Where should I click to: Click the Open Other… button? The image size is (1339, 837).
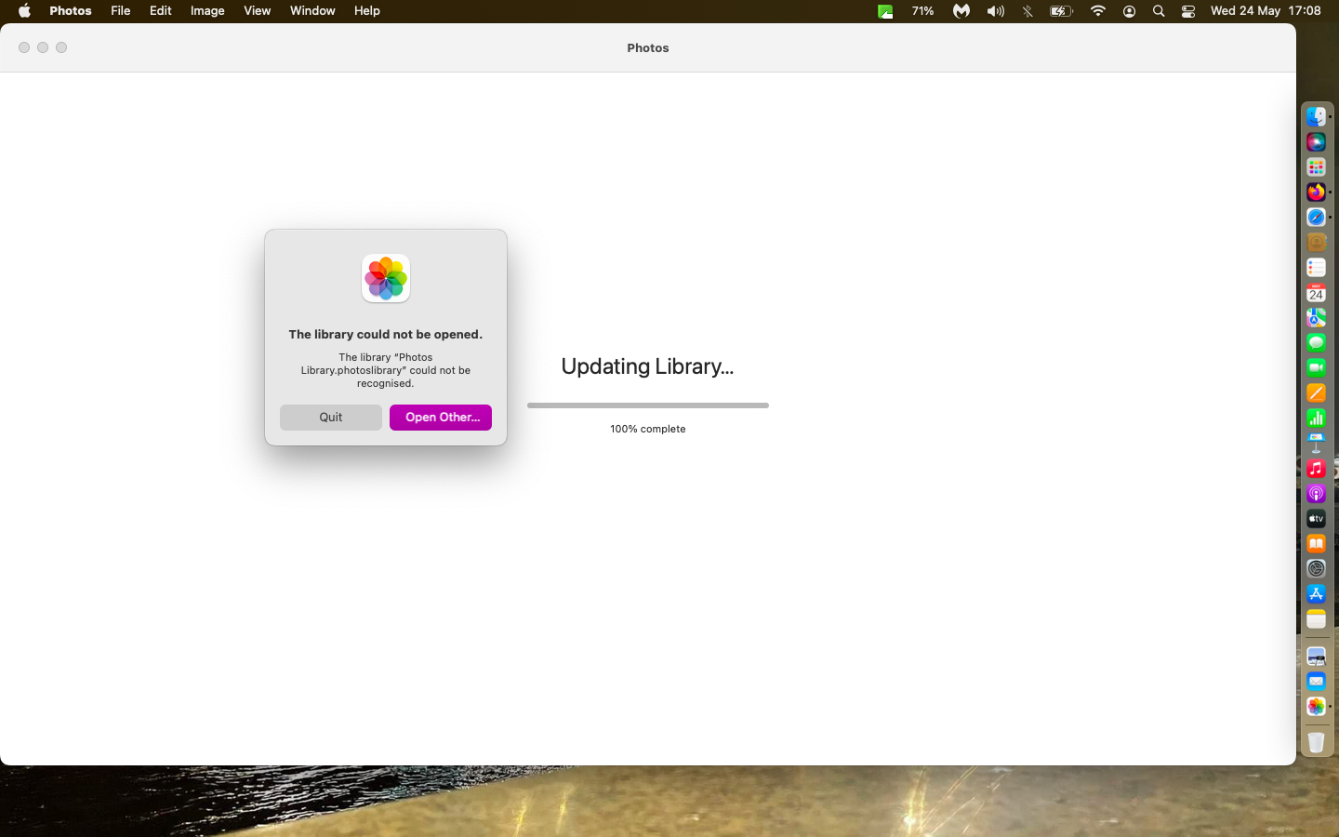441,418
